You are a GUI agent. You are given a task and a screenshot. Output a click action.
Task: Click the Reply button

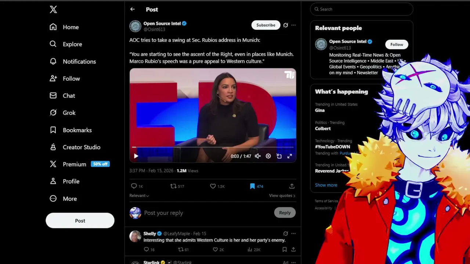pos(285,213)
